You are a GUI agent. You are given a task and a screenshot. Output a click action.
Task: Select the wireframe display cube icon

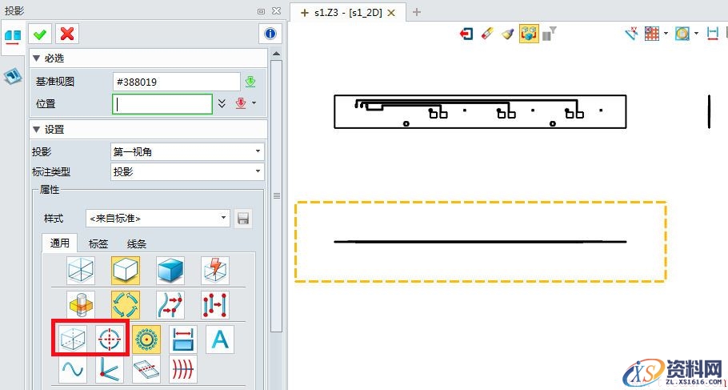tap(82, 271)
